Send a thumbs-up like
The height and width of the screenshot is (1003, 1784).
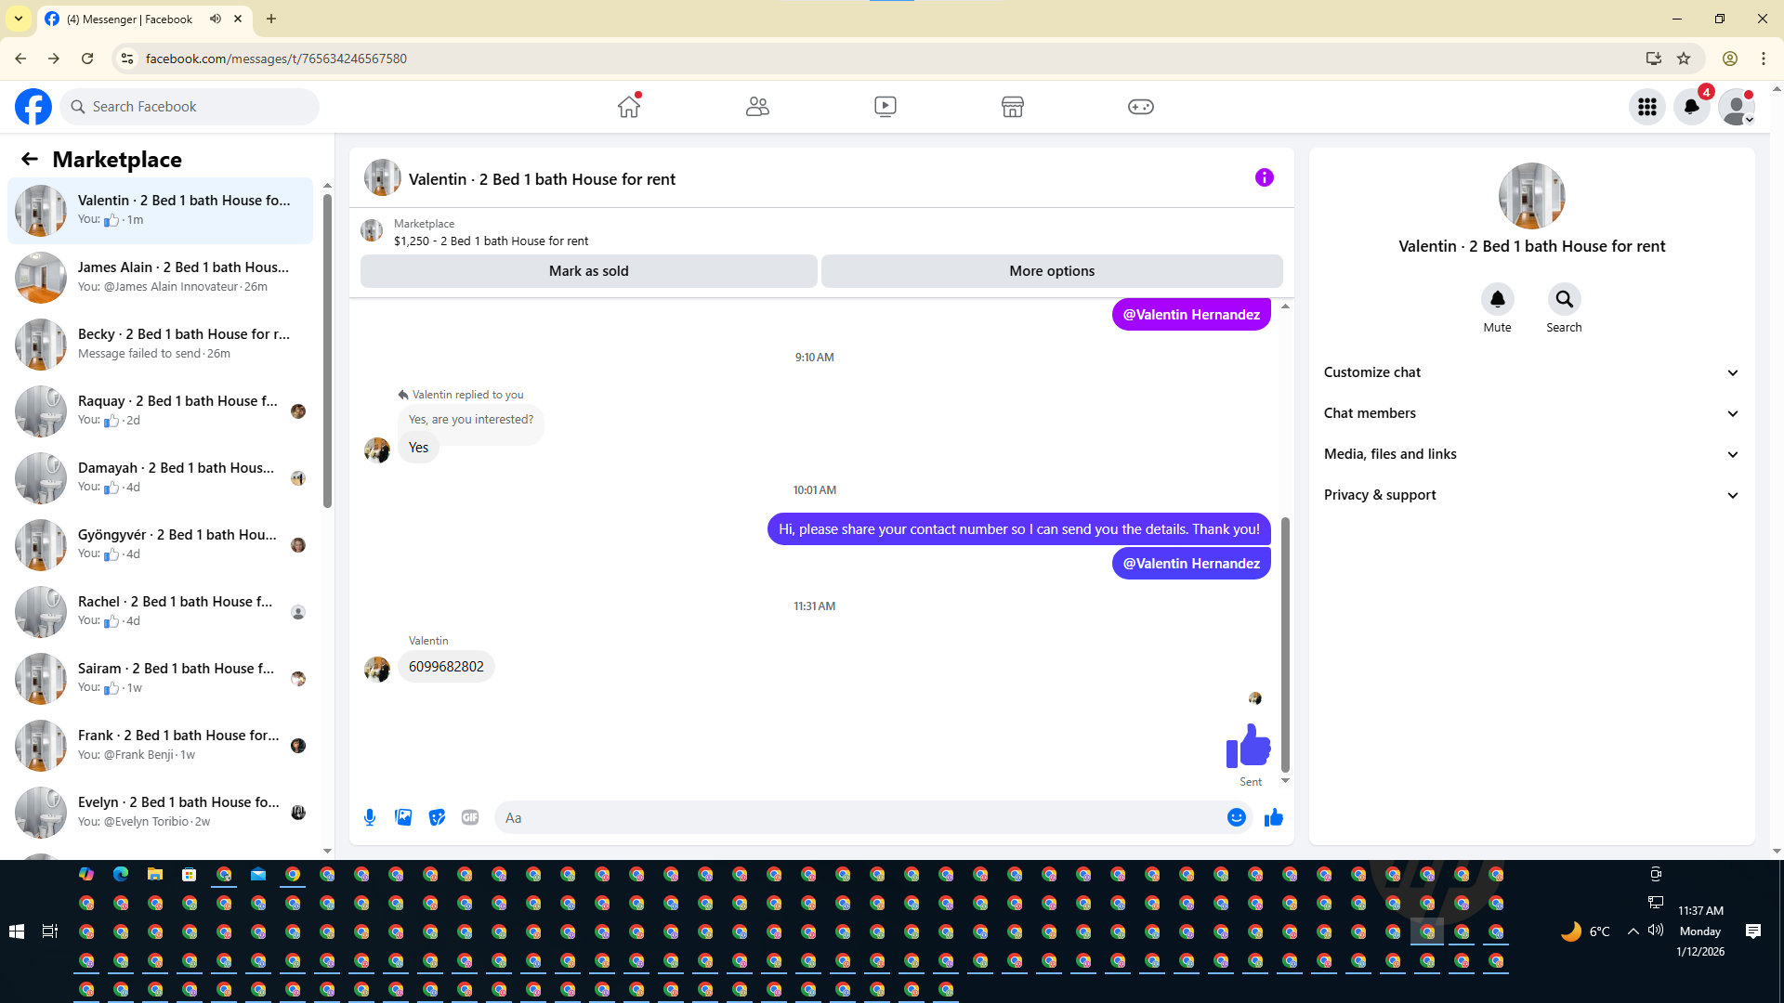(x=1273, y=817)
